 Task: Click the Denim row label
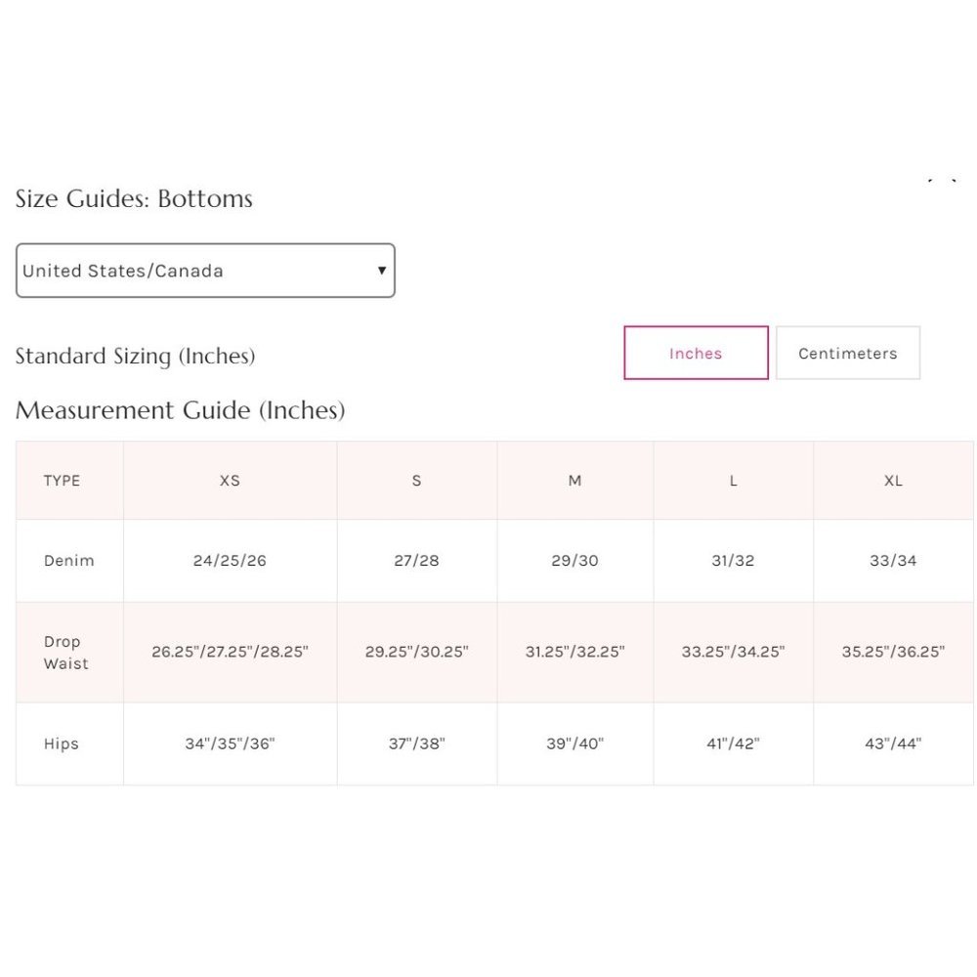tap(69, 561)
